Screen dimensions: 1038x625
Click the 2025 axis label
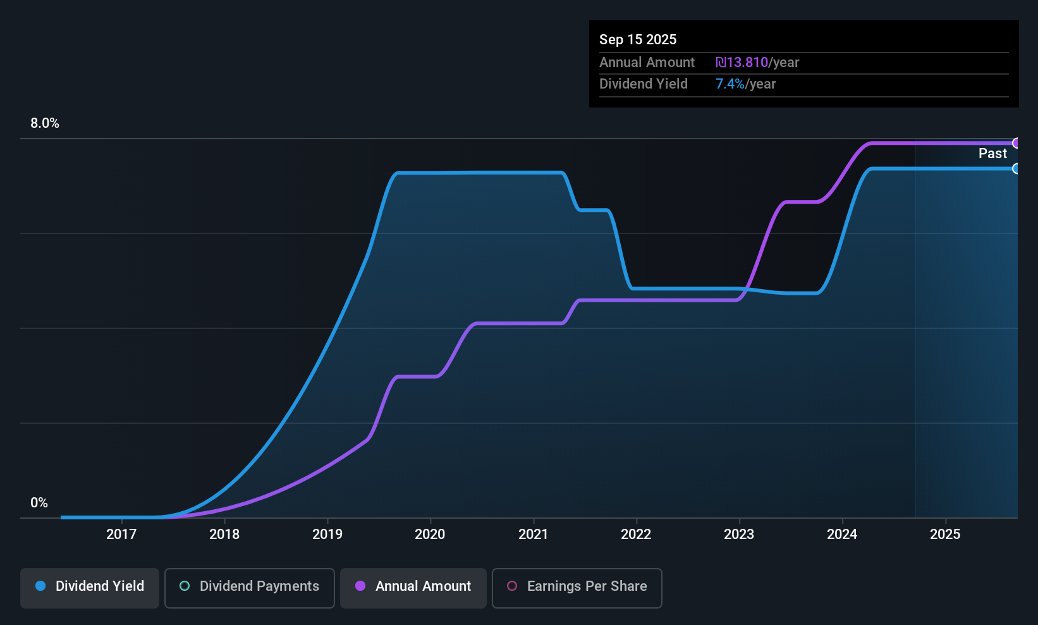coord(945,534)
